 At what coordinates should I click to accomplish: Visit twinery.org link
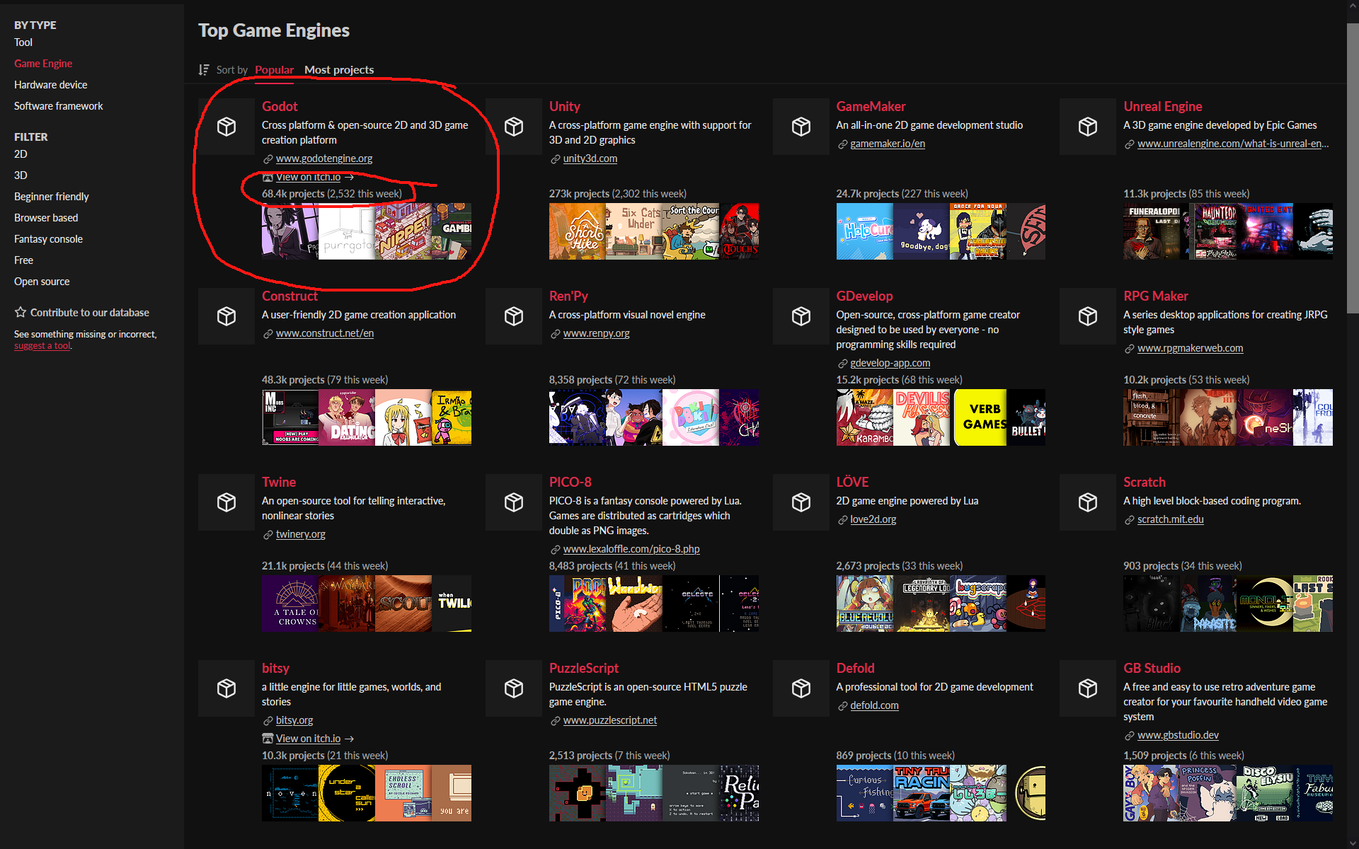point(301,534)
